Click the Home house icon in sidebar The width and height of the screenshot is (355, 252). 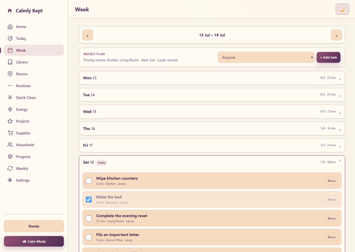[x=10, y=27]
